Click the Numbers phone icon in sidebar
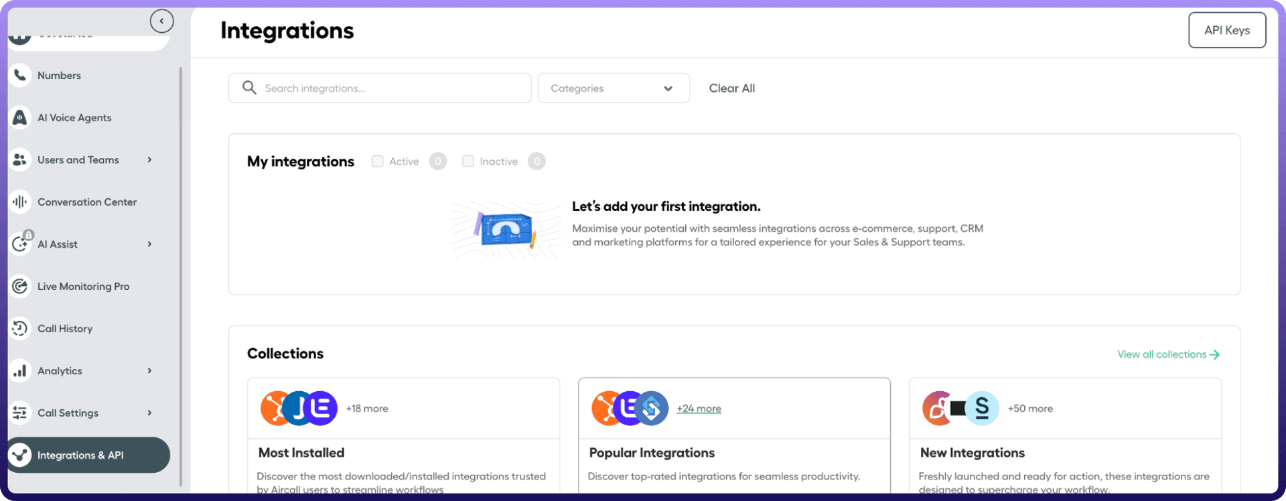 20,76
